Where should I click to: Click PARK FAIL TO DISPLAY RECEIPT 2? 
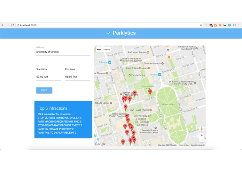tap(57, 133)
